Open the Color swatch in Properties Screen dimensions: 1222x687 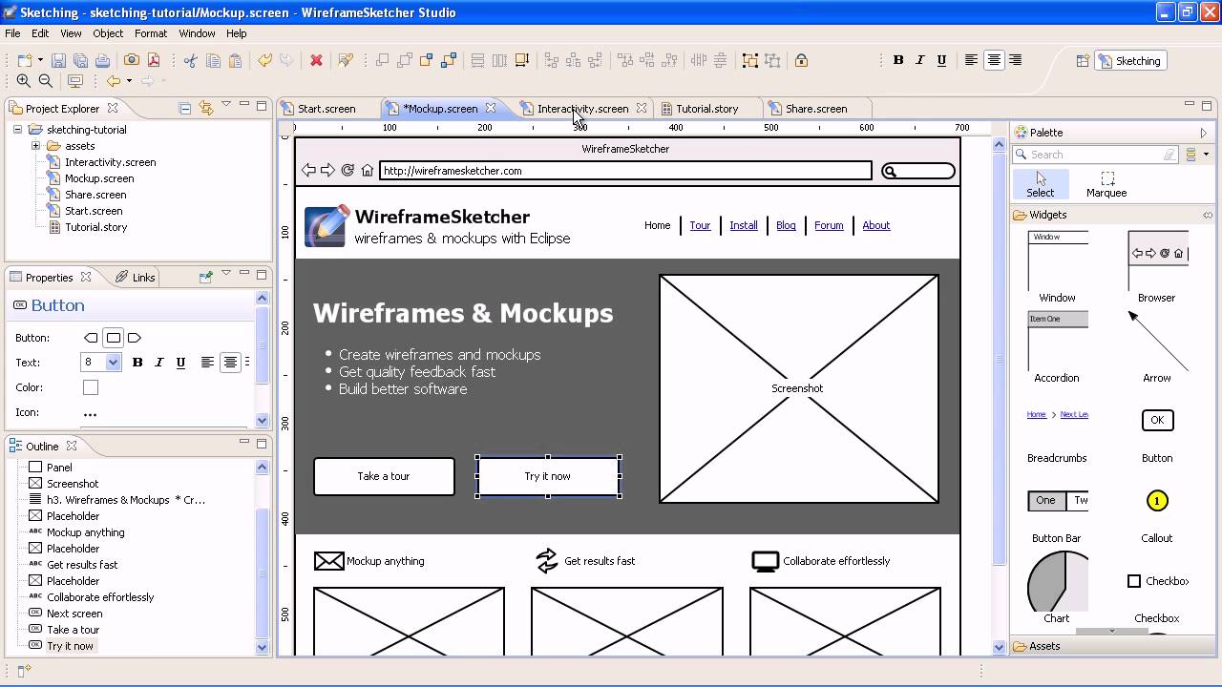(91, 387)
